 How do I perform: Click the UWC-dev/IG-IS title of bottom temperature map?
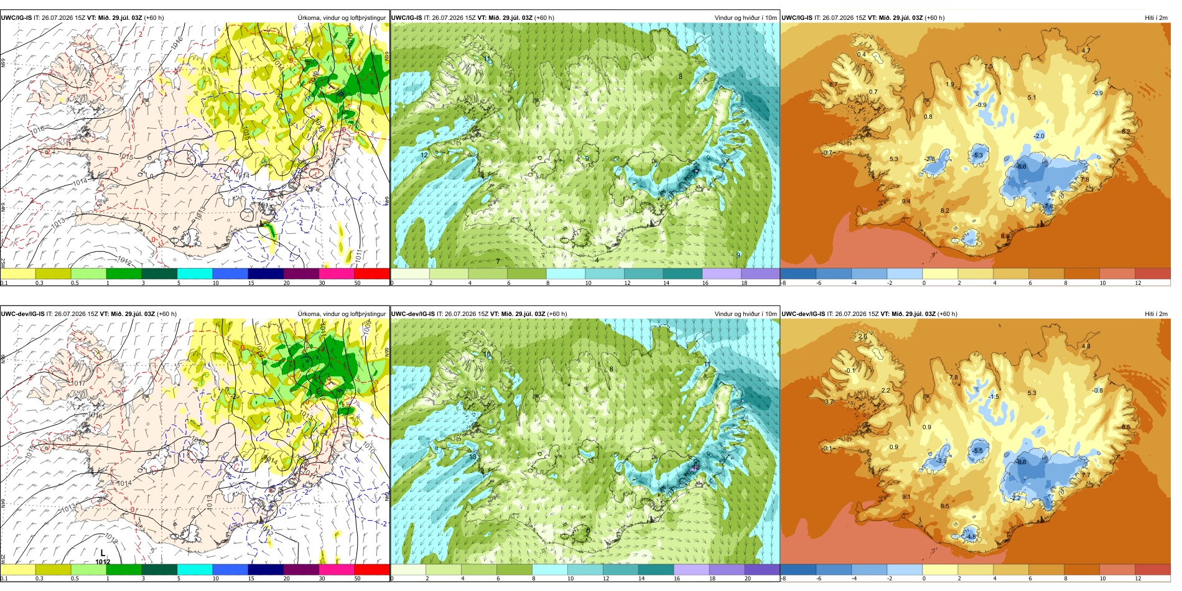(x=804, y=314)
